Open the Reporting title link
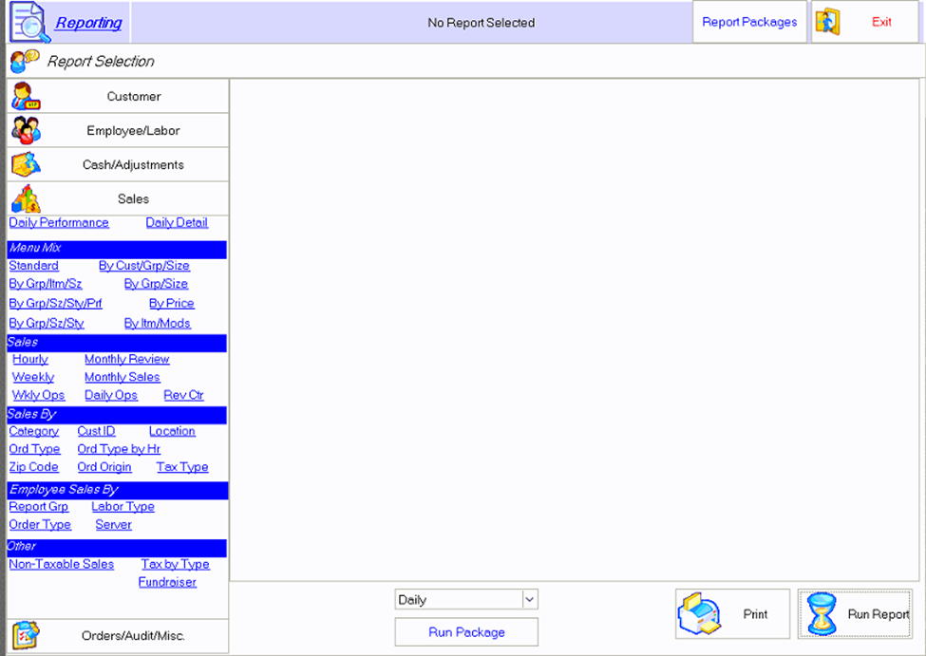 click(88, 23)
